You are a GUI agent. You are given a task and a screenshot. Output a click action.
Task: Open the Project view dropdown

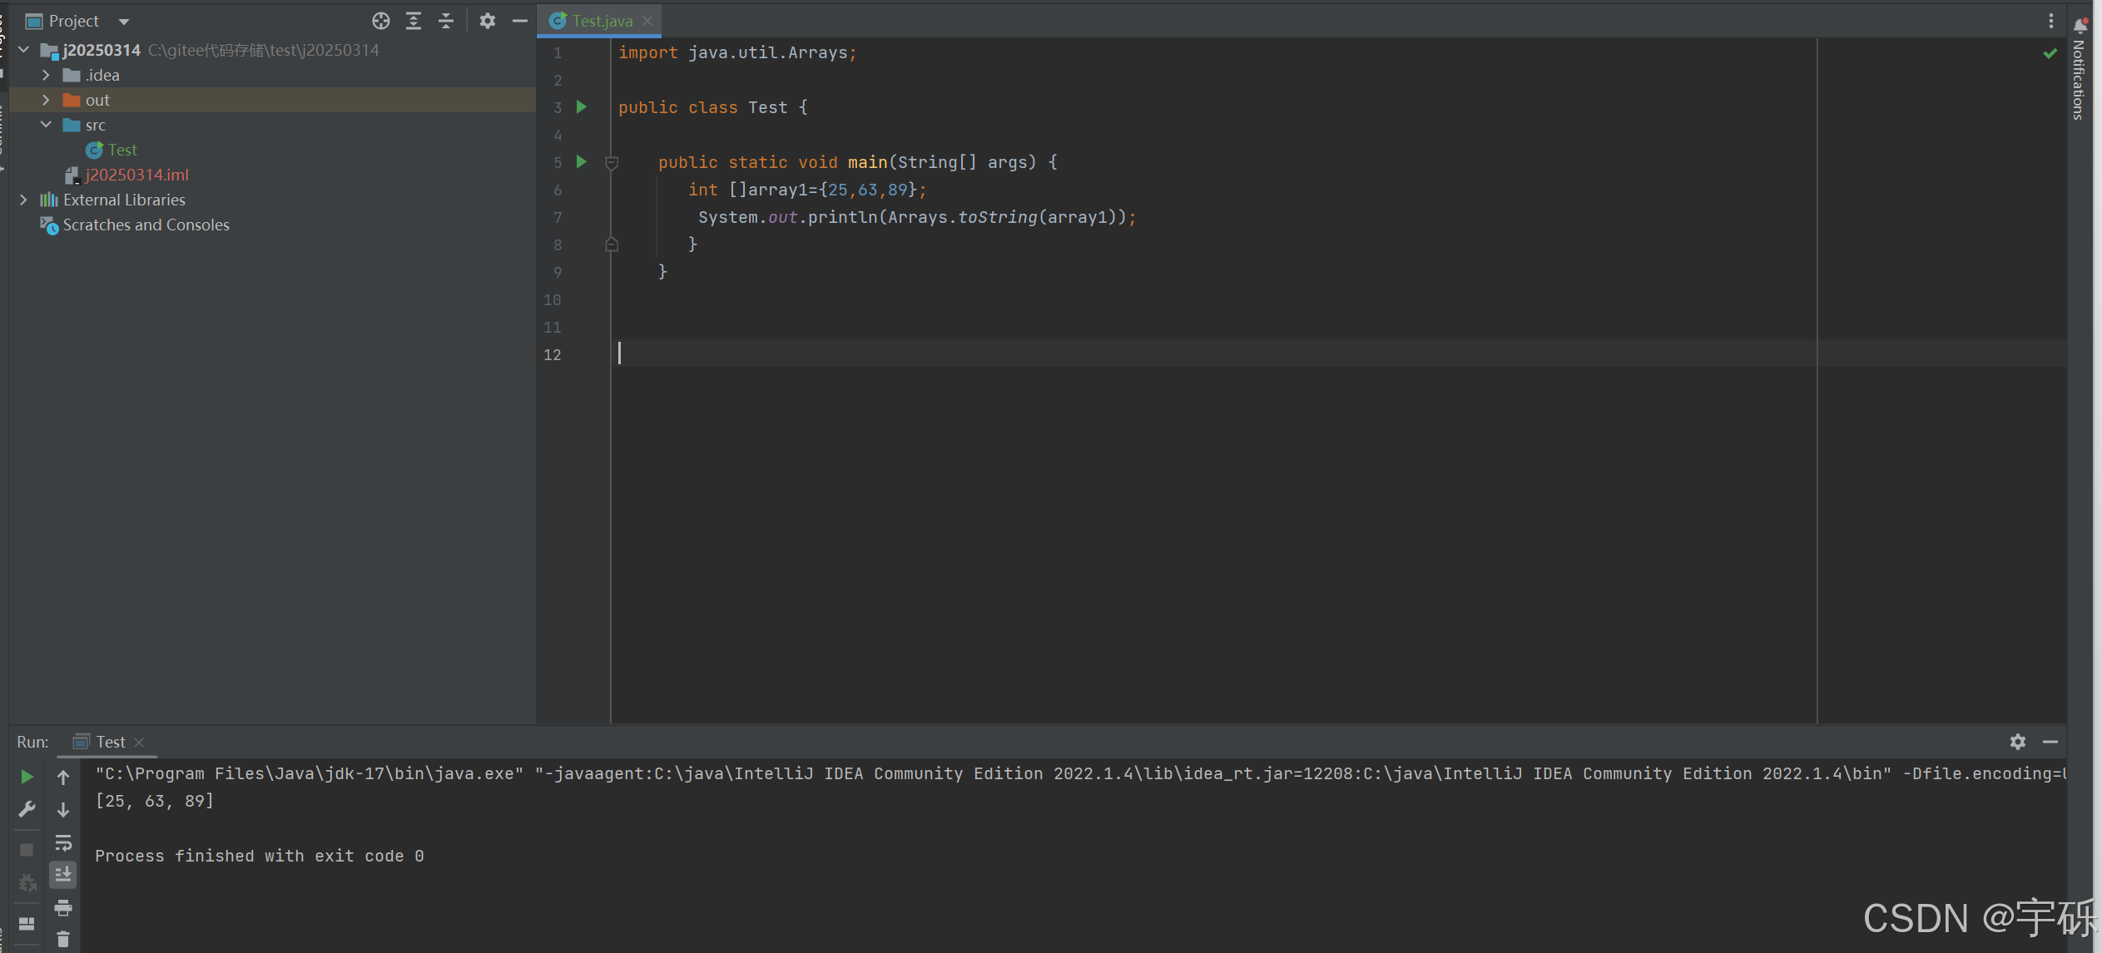[124, 22]
